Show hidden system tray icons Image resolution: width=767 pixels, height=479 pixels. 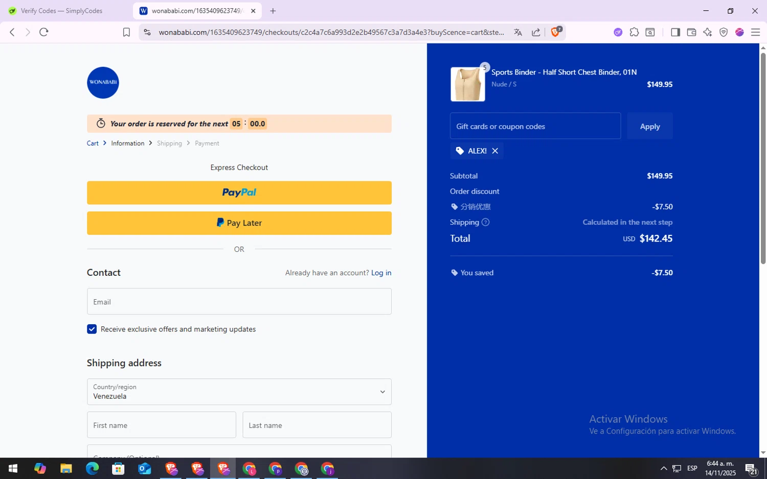(663, 468)
